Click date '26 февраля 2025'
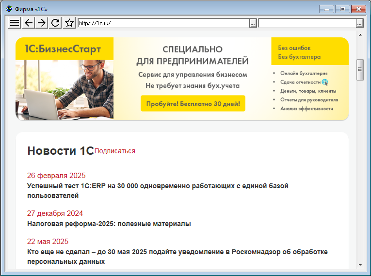Image resolution: width=371 pixels, height=276 pixels. click(x=56, y=176)
